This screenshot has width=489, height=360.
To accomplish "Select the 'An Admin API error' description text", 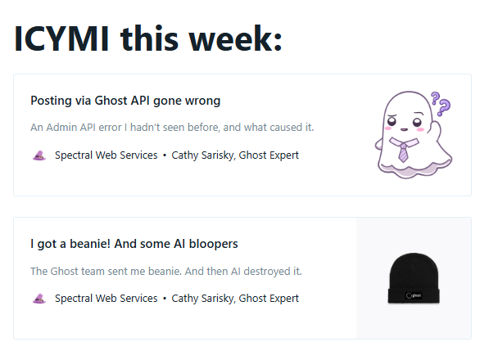I will 172,128.
